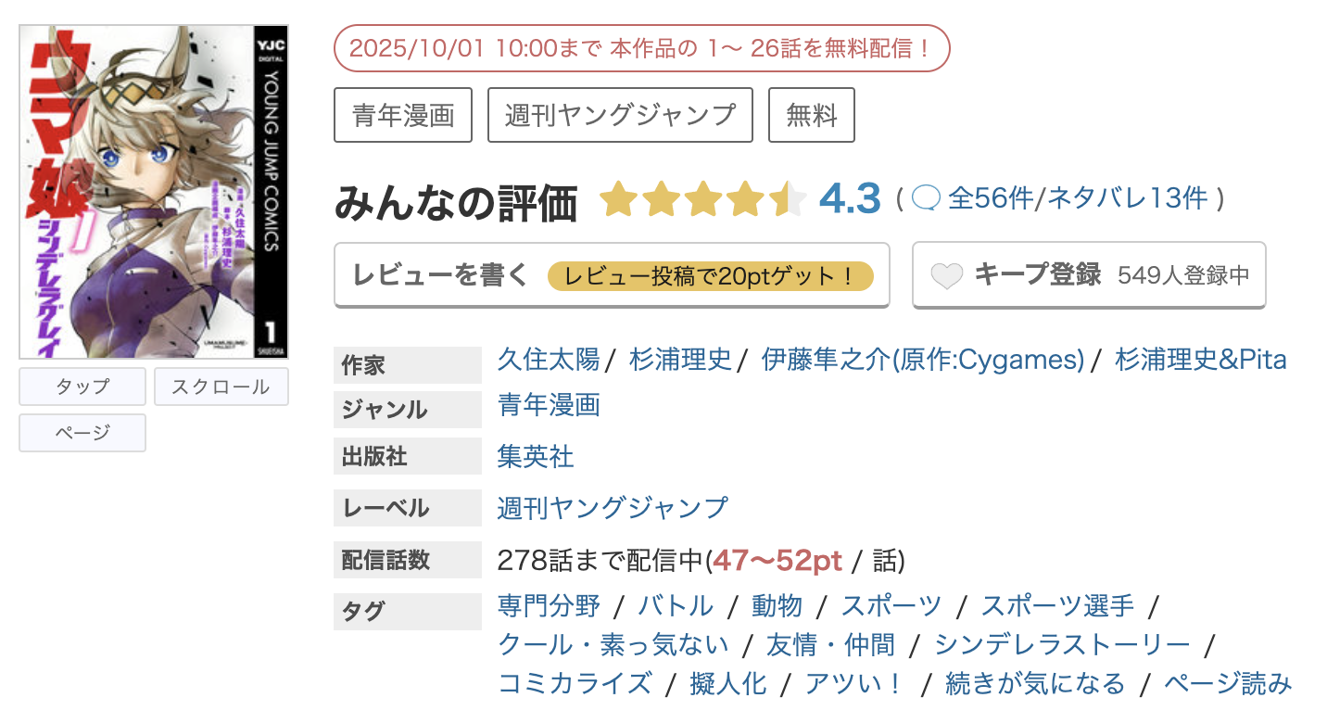Open the 週刊ヤングジャンプ label link
This screenshot has width=1327, height=723.
pos(613,508)
